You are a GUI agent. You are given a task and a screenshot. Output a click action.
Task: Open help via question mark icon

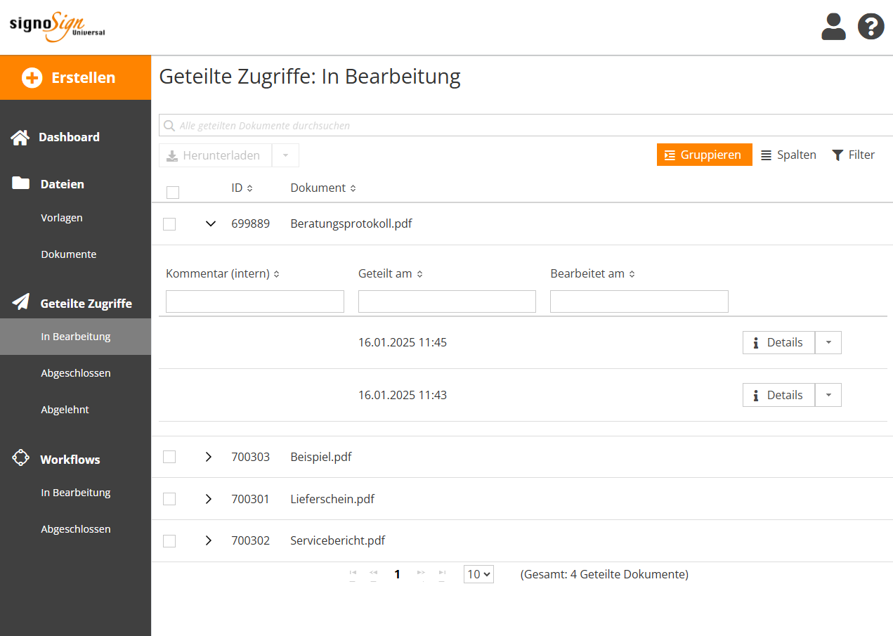pos(871,27)
